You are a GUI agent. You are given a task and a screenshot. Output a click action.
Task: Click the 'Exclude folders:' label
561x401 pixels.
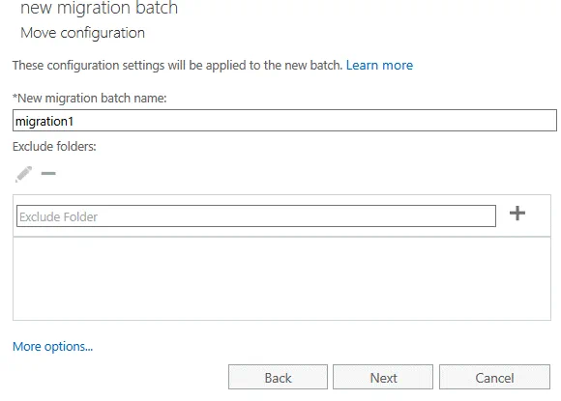coord(54,147)
